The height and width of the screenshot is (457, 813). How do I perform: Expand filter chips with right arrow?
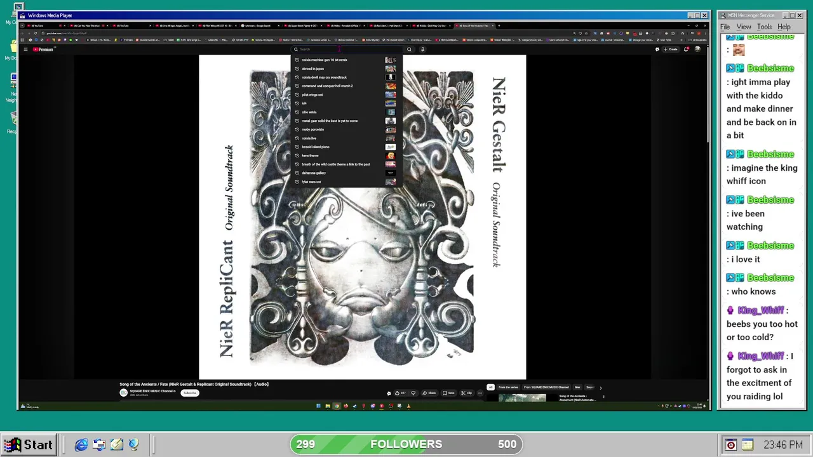(600, 387)
